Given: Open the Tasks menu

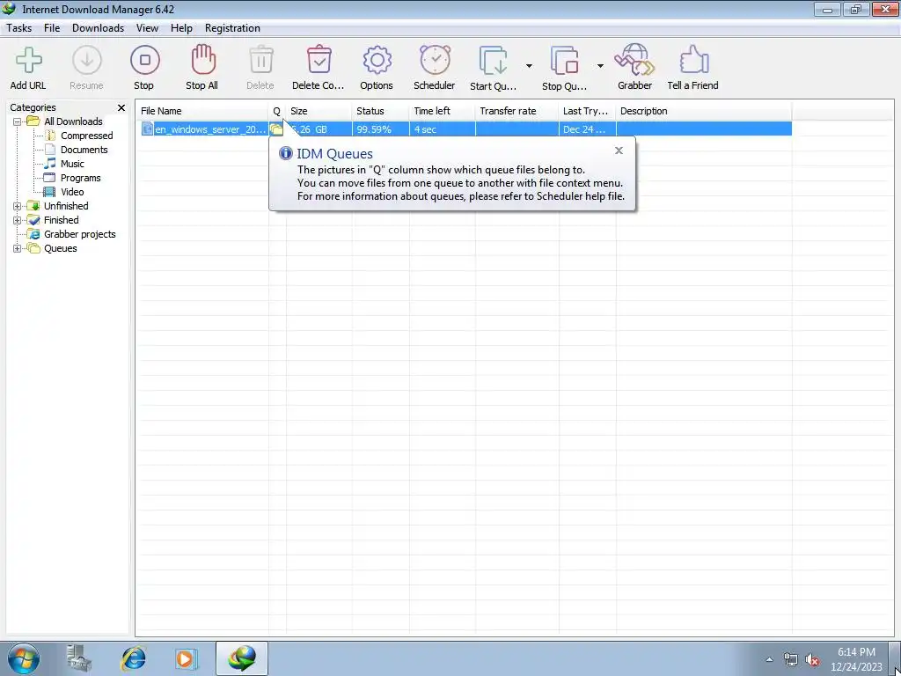Looking at the screenshot, I should pyautogui.click(x=19, y=28).
